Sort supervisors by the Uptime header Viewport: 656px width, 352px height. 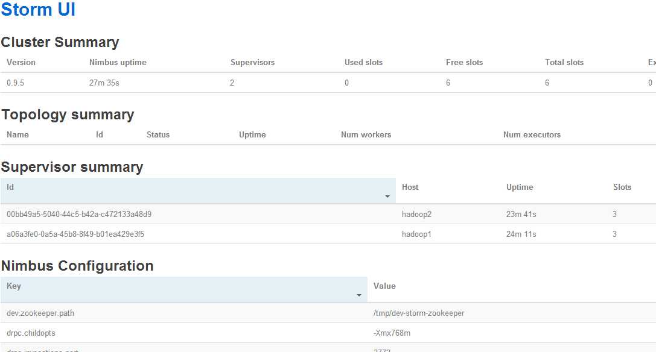(x=520, y=187)
